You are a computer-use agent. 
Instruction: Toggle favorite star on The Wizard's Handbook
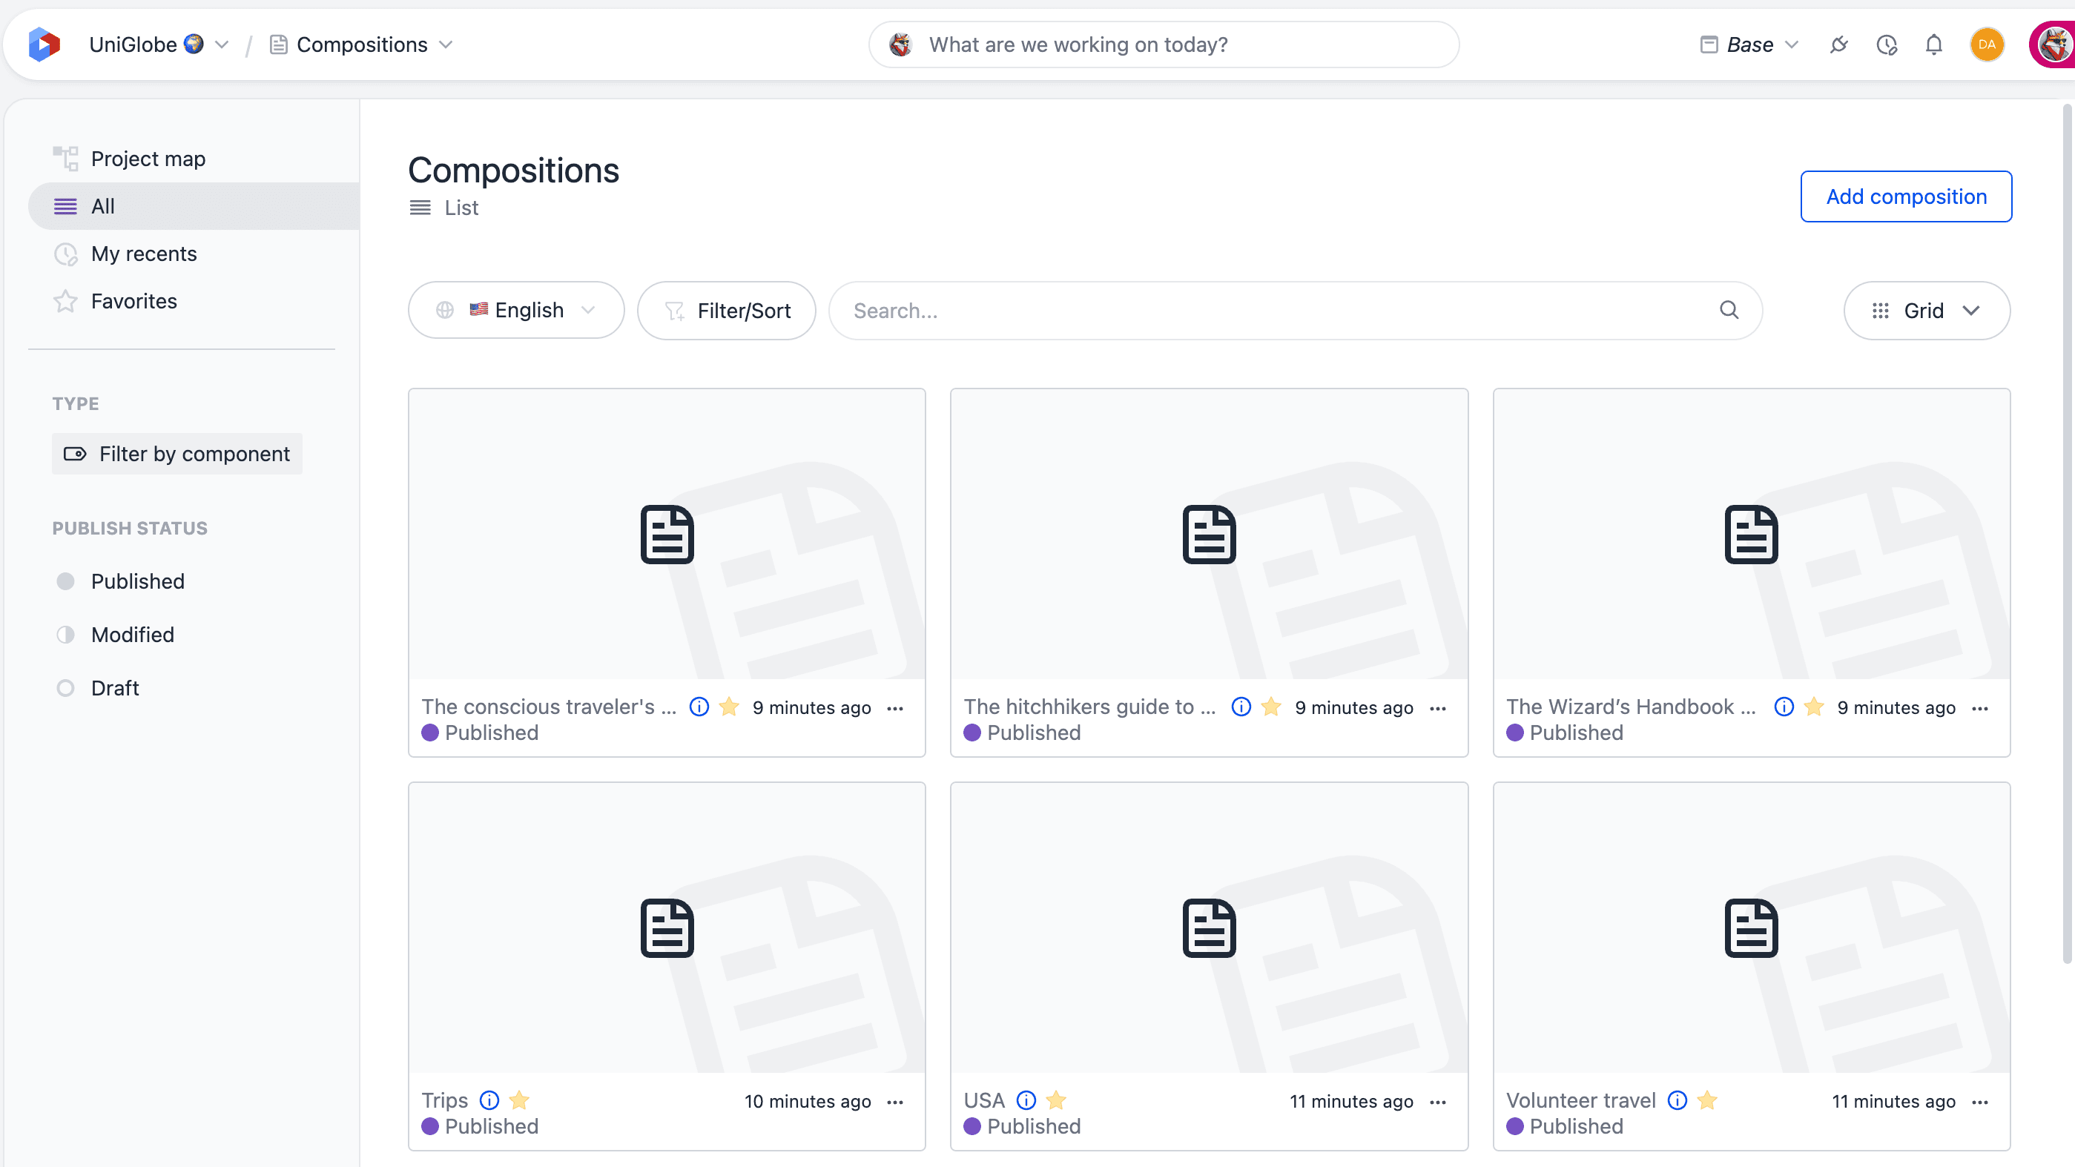coord(1814,707)
